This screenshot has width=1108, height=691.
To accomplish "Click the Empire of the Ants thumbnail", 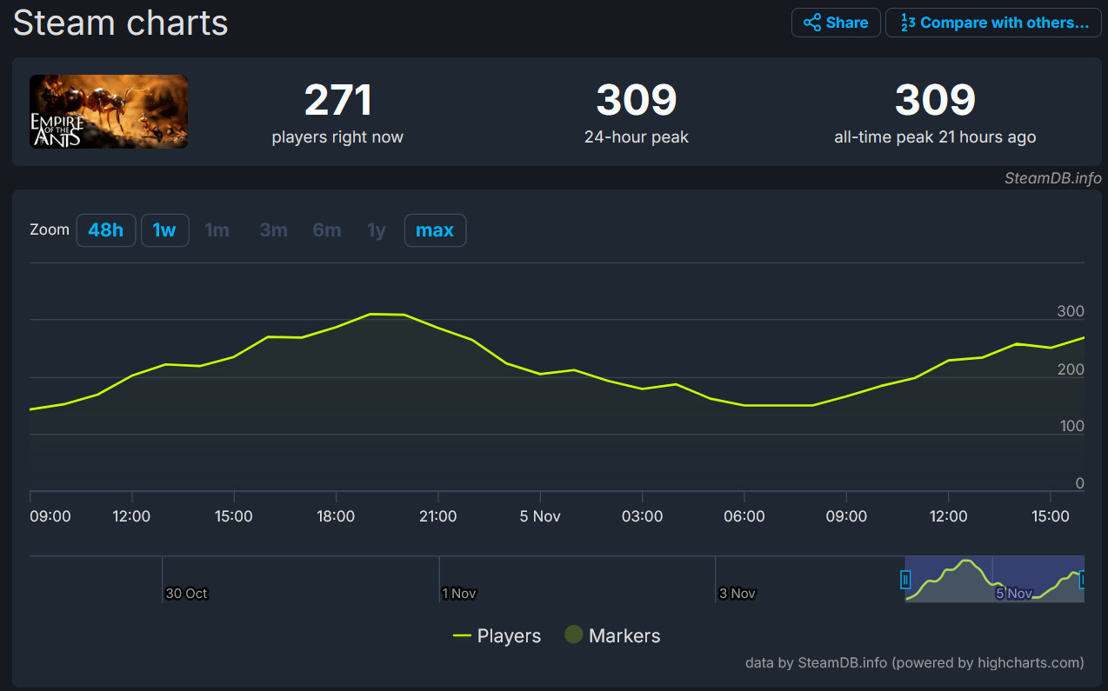I will 109,111.
